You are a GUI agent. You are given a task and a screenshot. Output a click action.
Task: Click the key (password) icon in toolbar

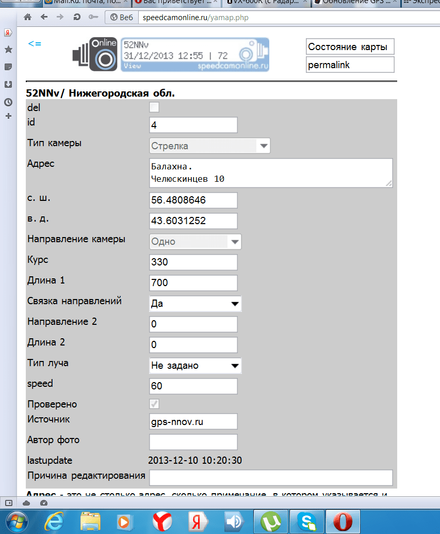(93, 17)
